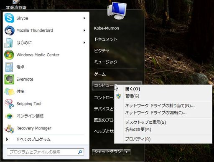Select ネットワーク ドライブの割り当て(N)...
Viewport: 214px width, 162px height.
tap(163, 106)
